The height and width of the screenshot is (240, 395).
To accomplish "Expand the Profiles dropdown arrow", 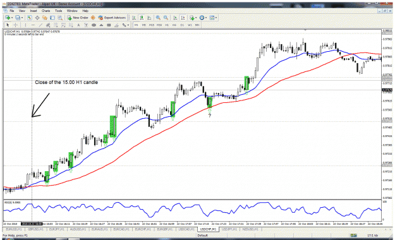I will [x=22, y=18].
